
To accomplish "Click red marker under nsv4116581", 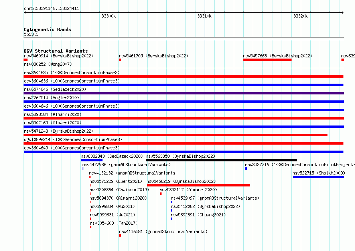I will (120, 235).
